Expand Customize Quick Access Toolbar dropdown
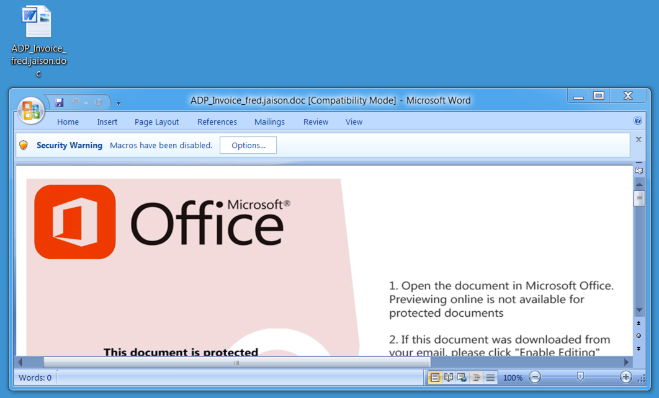The image size is (659, 398). [x=119, y=102]
